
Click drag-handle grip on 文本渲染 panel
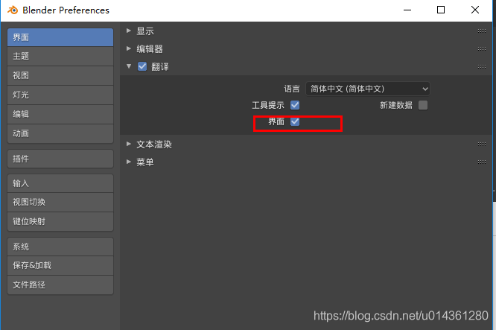482,145
